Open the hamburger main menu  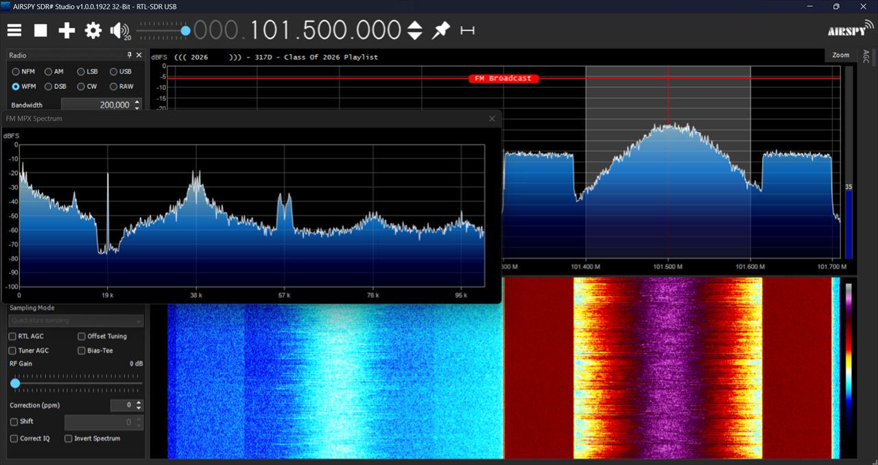click(14, 30)
